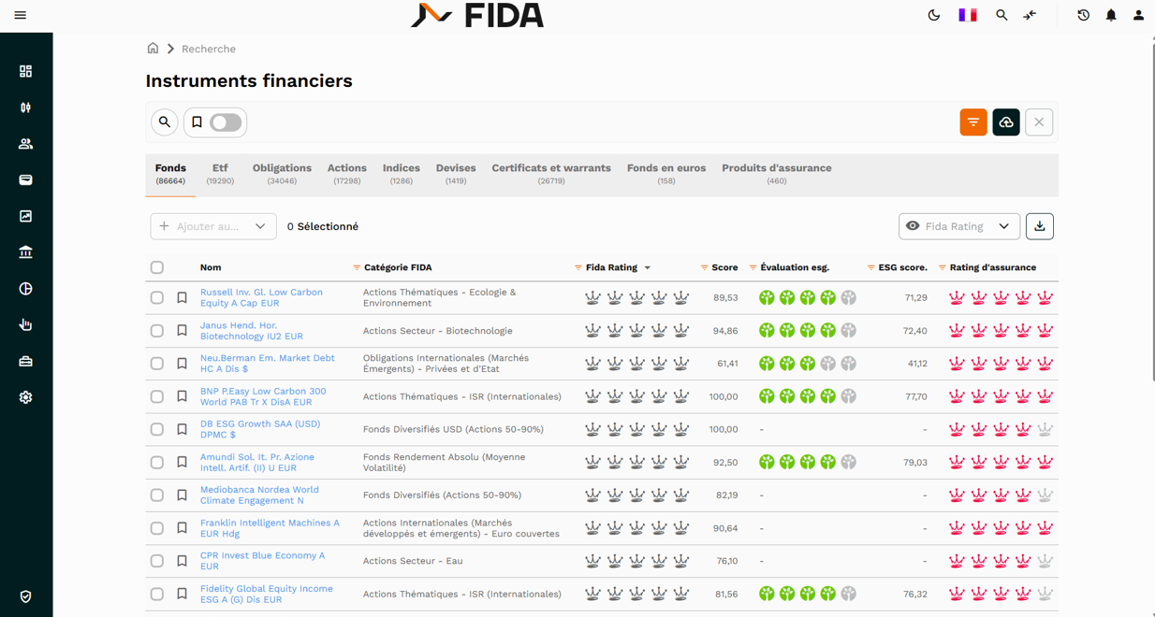Click the cloud upload button
Image resolution: width=1155 pixels, height=617 pixels.
[x=1005, y=122]
